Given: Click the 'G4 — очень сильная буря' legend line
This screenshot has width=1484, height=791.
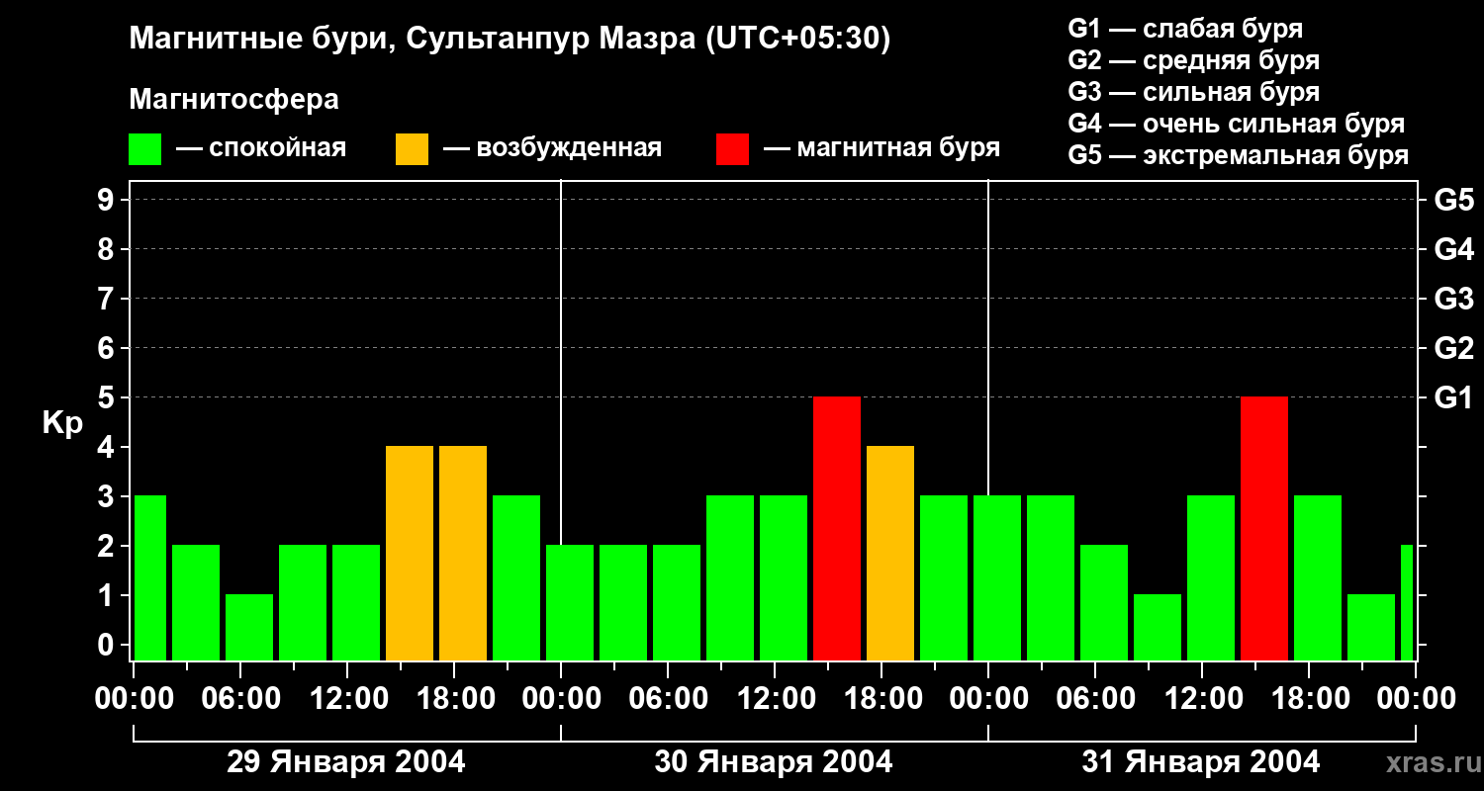Looking at the screenshot, I should tap(1237, 124).
